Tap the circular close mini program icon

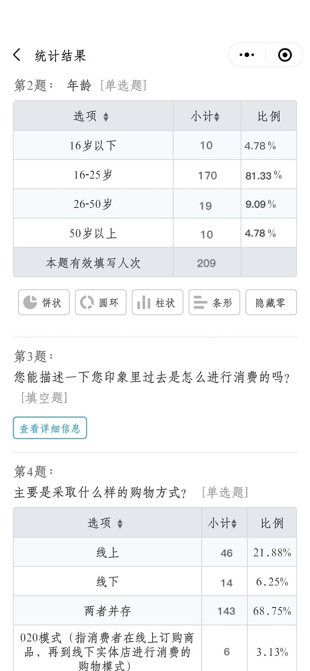pyautogui.click(x=285, y=55)
